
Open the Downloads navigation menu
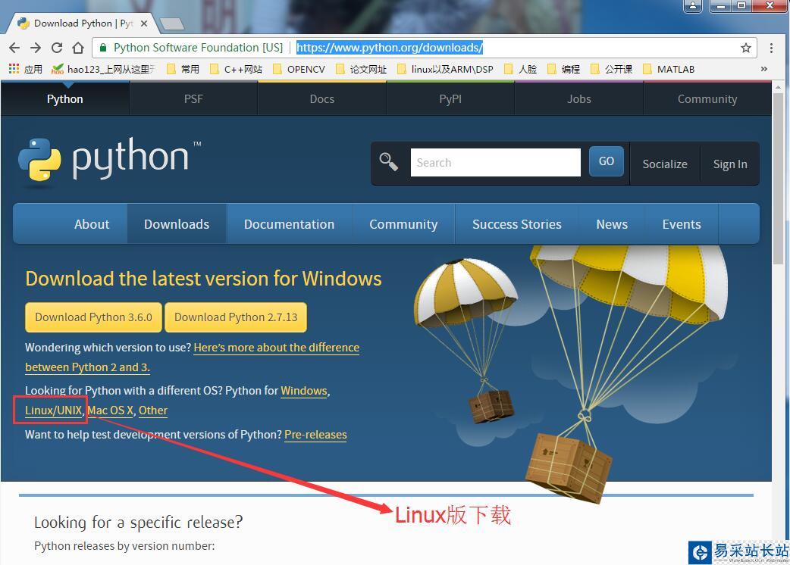(x=177, y=224)
